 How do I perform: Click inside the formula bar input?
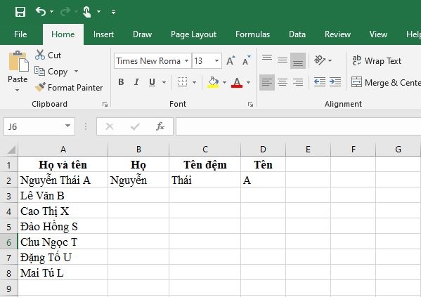pyautogui.click(x=299, y=126)
